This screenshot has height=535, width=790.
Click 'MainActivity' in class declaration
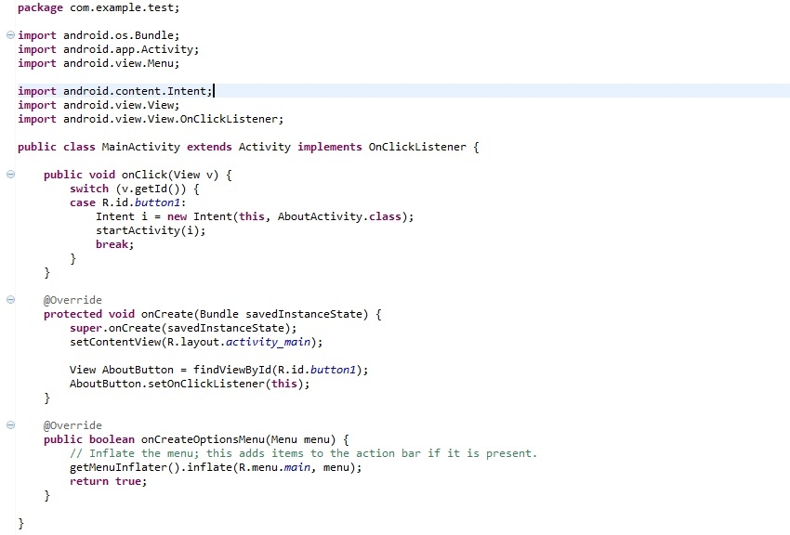click(x=140, y=147)
